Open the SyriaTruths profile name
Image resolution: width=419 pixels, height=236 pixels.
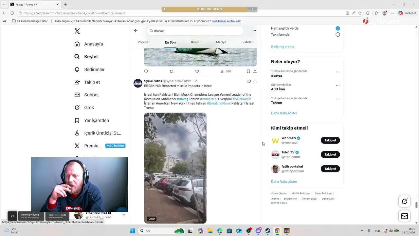click(x=153, y=81)
